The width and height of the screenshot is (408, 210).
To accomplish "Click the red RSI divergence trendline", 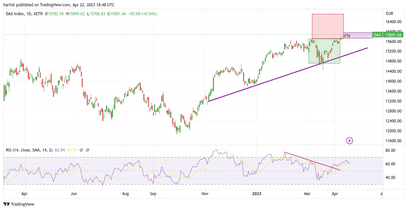I will (312, 161).
